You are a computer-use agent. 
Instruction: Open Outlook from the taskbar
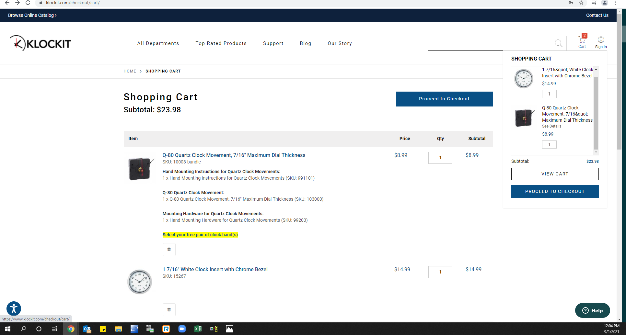coord(87,329)
